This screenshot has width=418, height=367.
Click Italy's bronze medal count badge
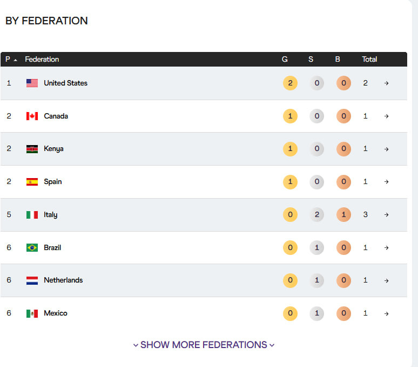coord(343,215)
